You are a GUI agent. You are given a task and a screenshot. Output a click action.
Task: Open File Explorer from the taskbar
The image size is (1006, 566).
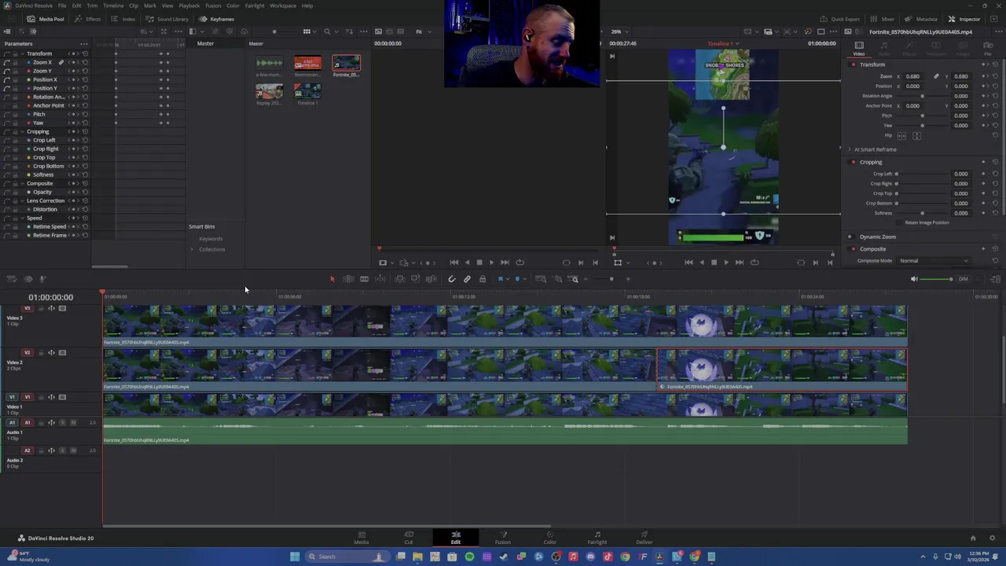point(417,557)
